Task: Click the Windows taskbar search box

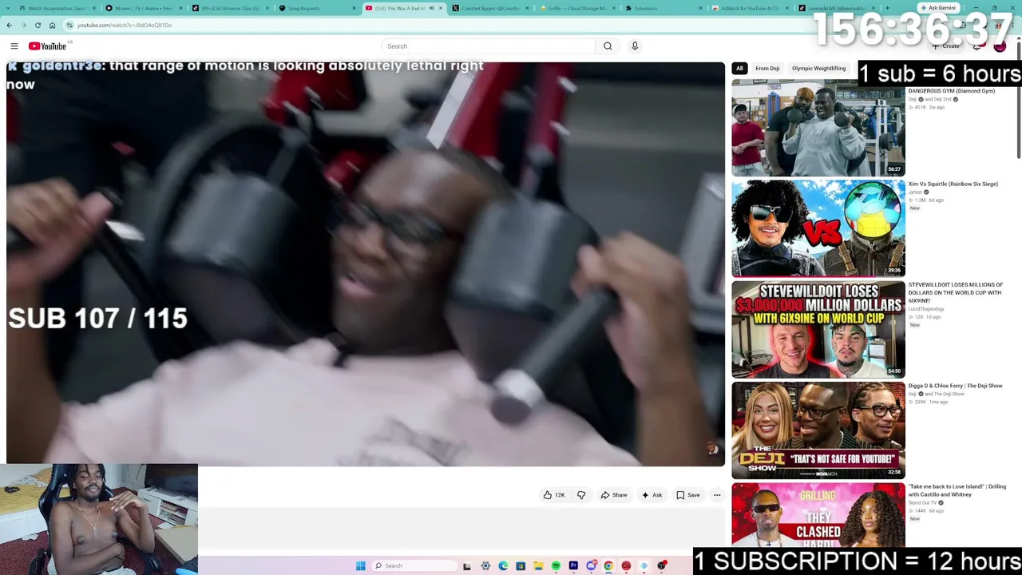Action: pyautogui.click(x=414, y=566)
